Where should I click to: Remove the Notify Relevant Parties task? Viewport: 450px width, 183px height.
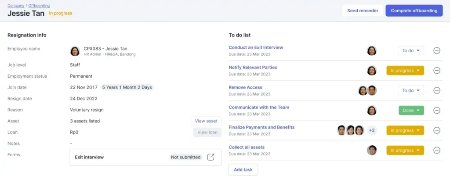tap(436, 71)
